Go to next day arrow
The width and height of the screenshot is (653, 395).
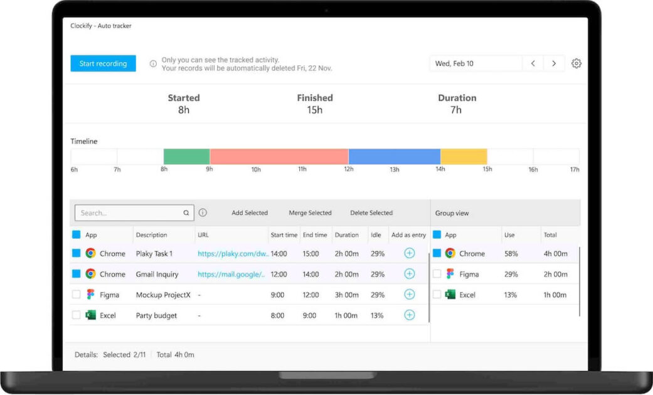(x=554, y=63)
